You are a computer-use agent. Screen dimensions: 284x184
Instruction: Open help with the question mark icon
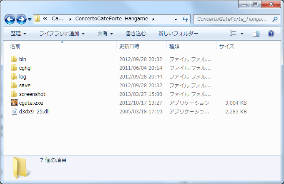coord(271,34)
